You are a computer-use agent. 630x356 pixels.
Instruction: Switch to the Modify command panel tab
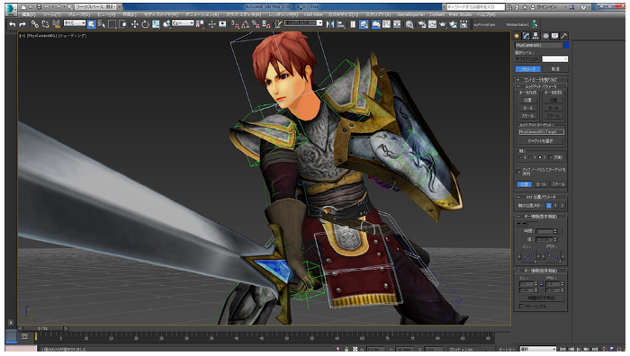pyautogui.click(x=526, y=36)
